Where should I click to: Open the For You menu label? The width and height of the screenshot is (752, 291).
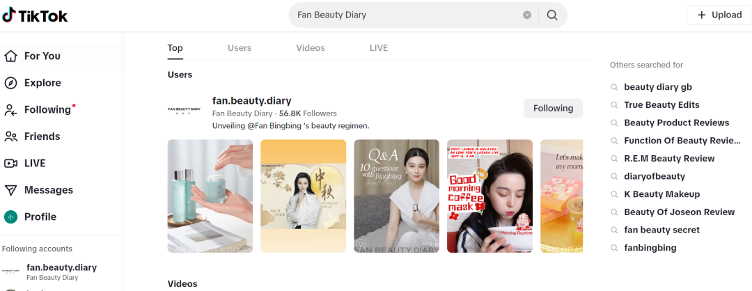(42, 56)
